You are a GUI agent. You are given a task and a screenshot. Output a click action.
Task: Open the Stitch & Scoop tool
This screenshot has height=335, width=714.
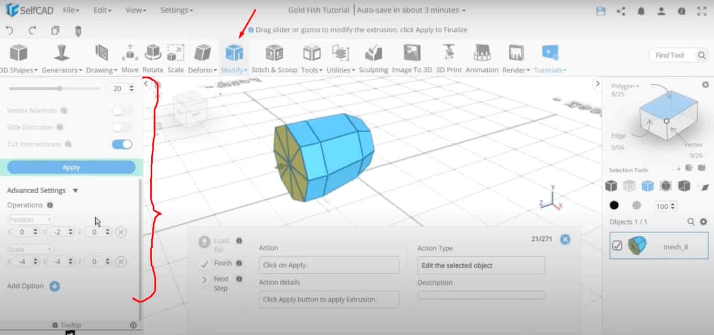(274, 58)
